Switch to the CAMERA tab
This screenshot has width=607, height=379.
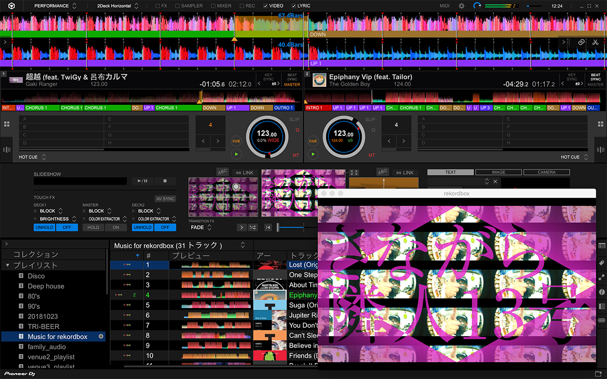pyautogui.click(x=546, y=172)
